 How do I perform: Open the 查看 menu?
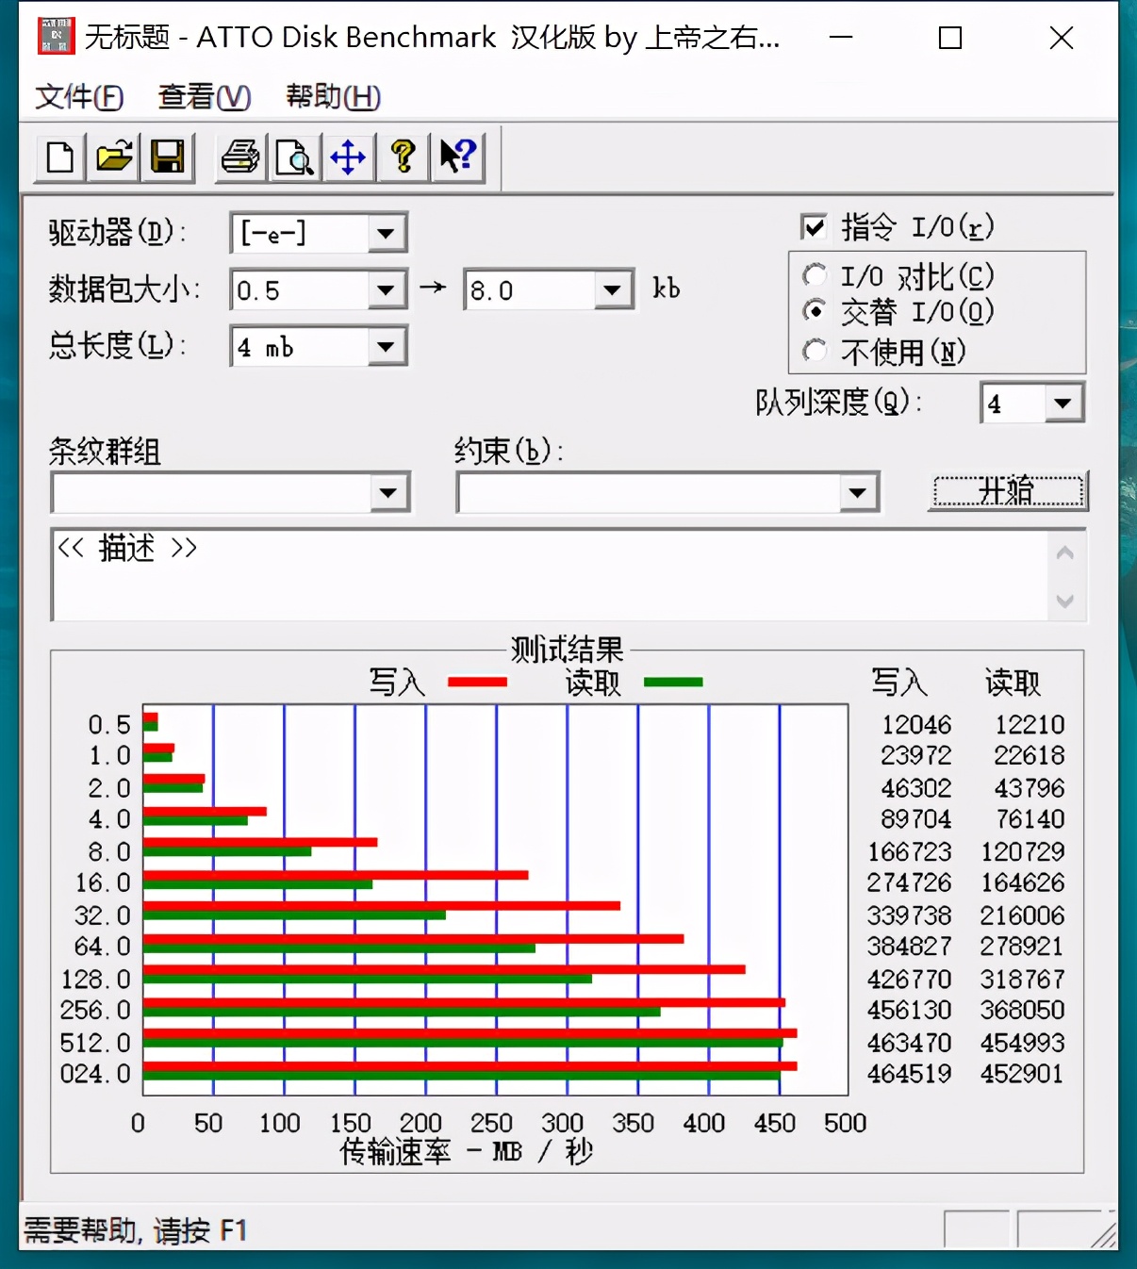point(204,96)
